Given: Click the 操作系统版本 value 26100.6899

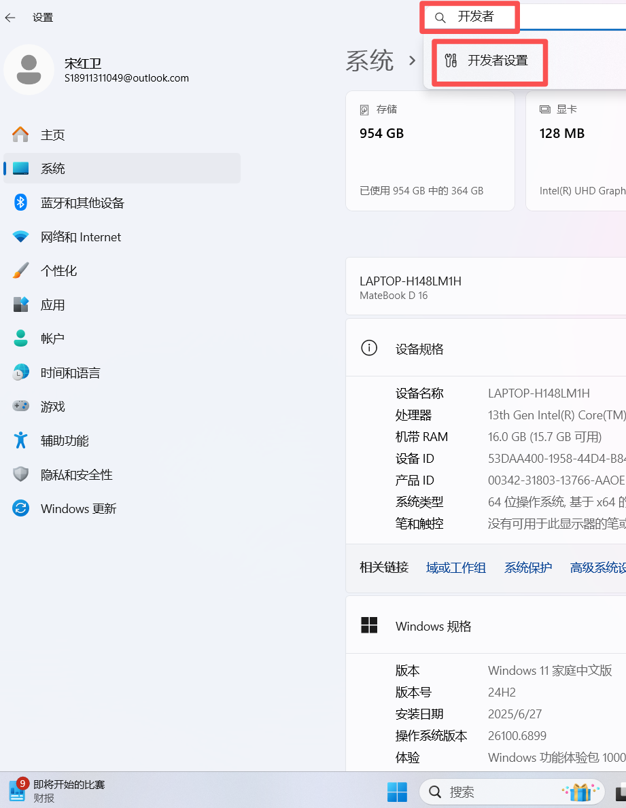Looking at the screenshot, I should click(517, 735).
